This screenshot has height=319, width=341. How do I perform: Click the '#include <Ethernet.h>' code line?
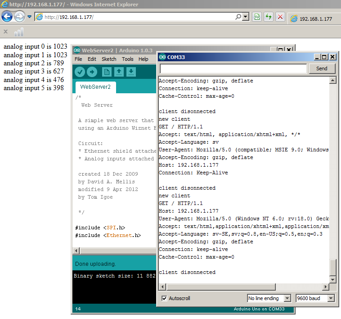point(108,235)
